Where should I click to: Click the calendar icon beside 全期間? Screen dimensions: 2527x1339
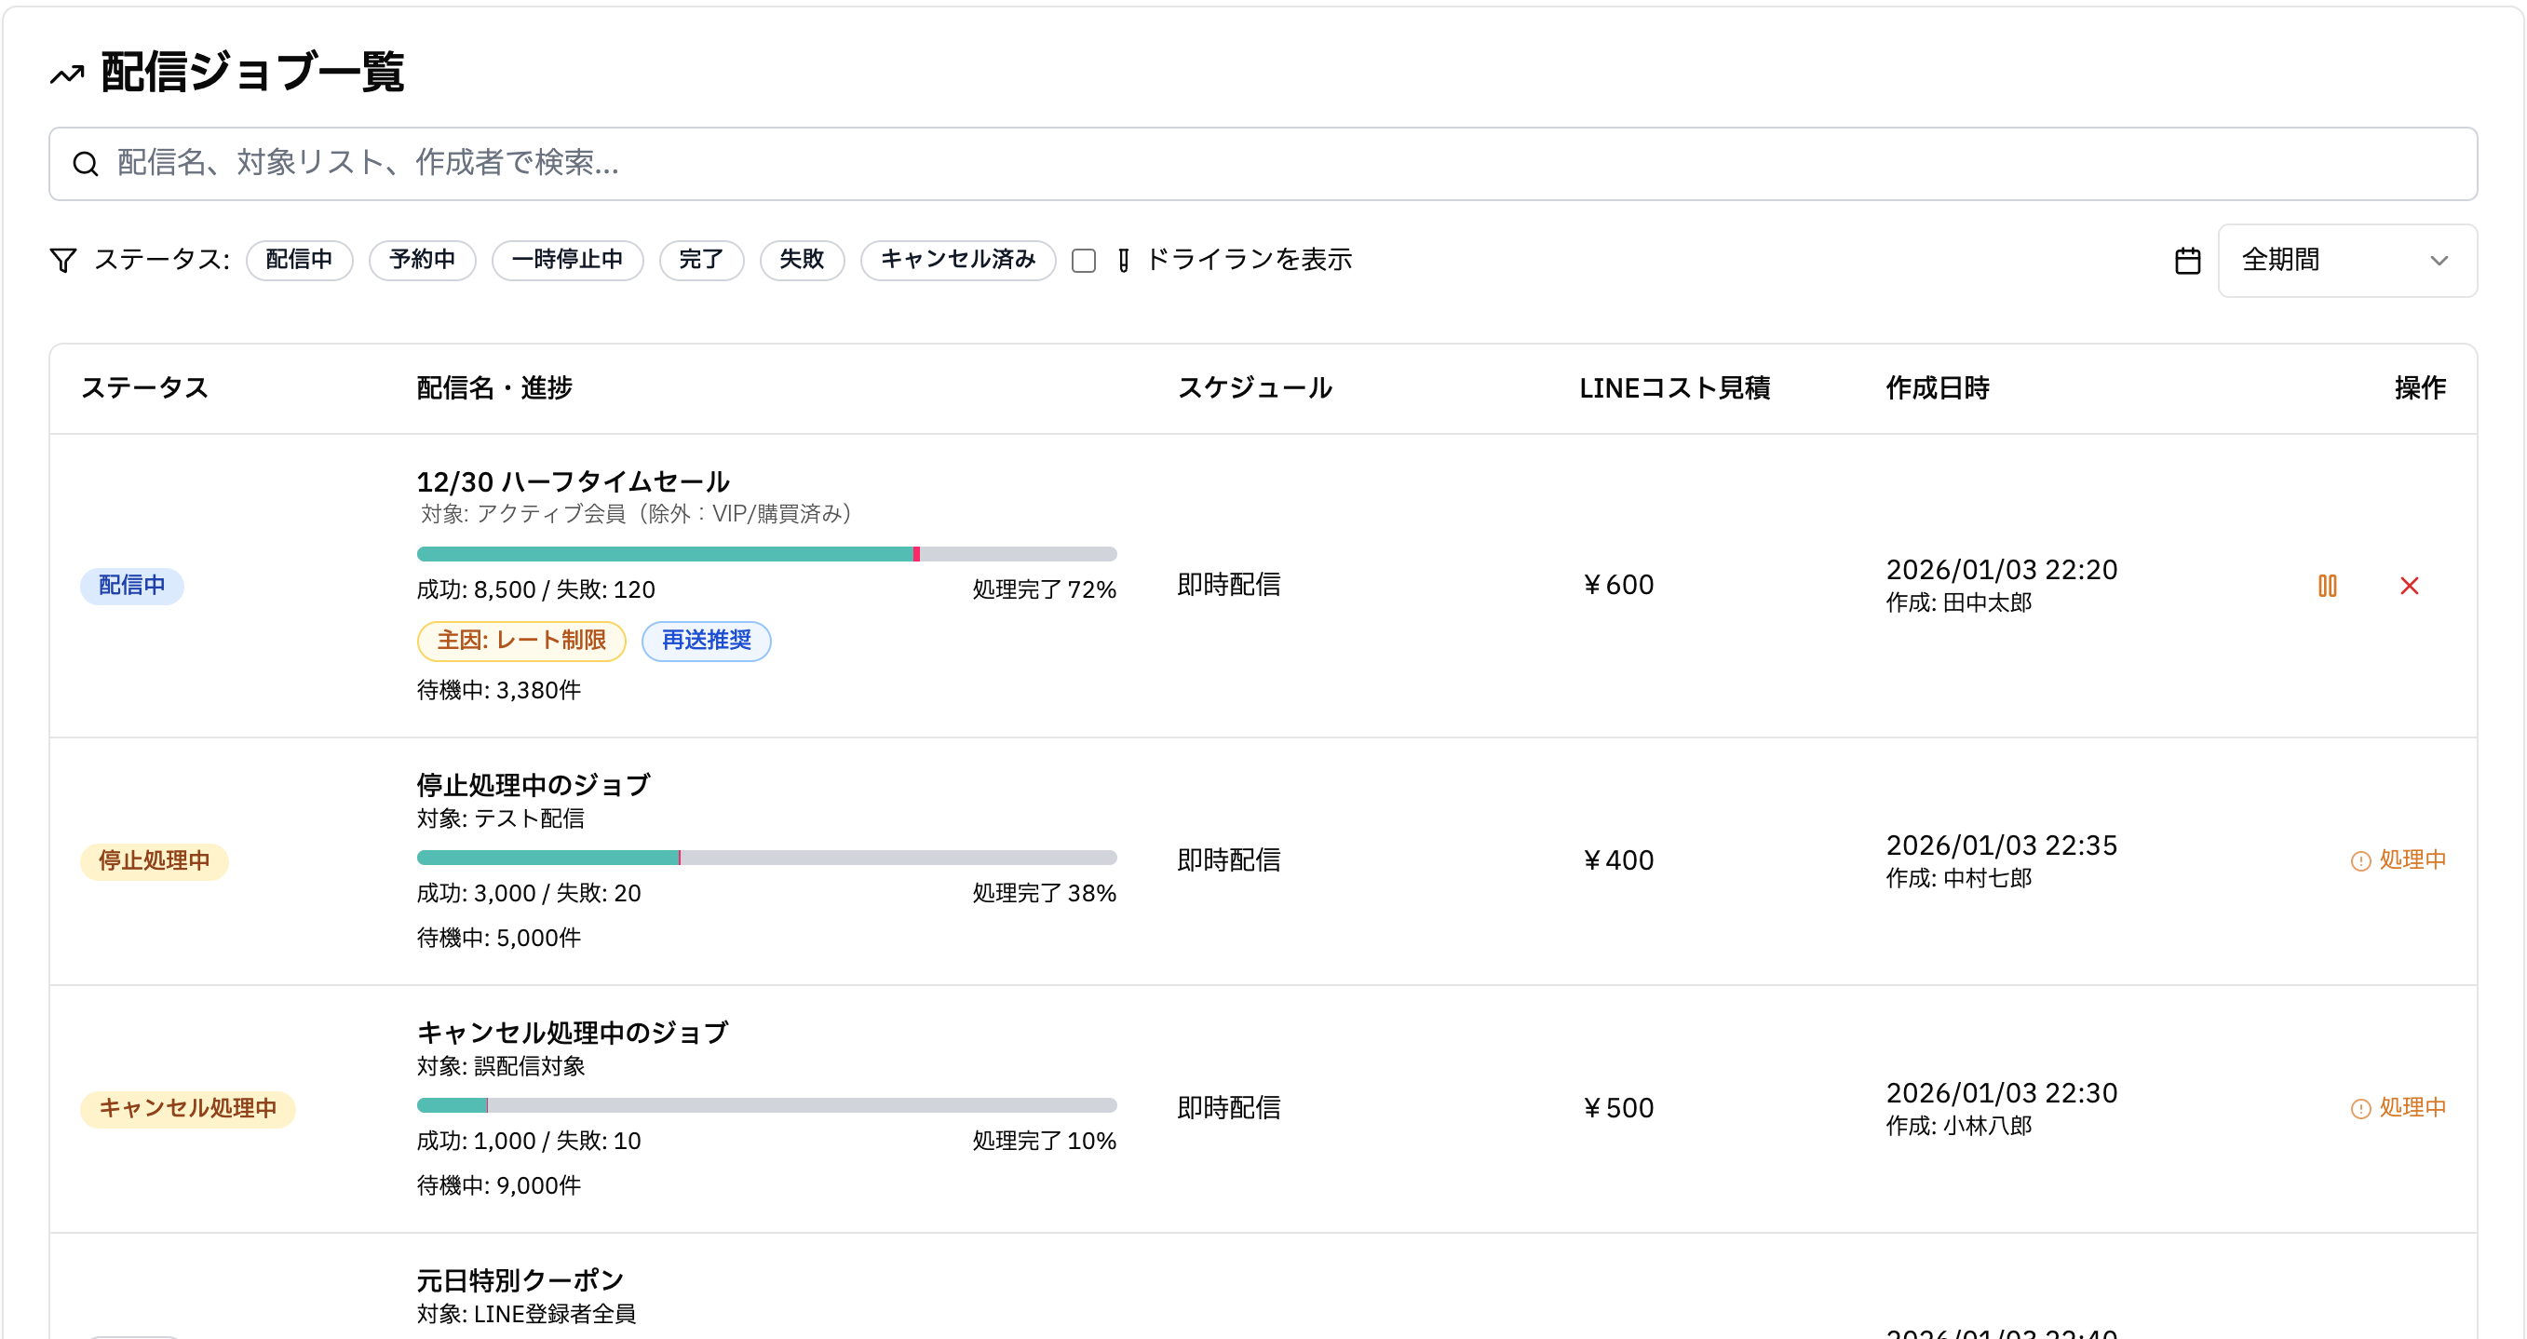(x=2187, y=261)
